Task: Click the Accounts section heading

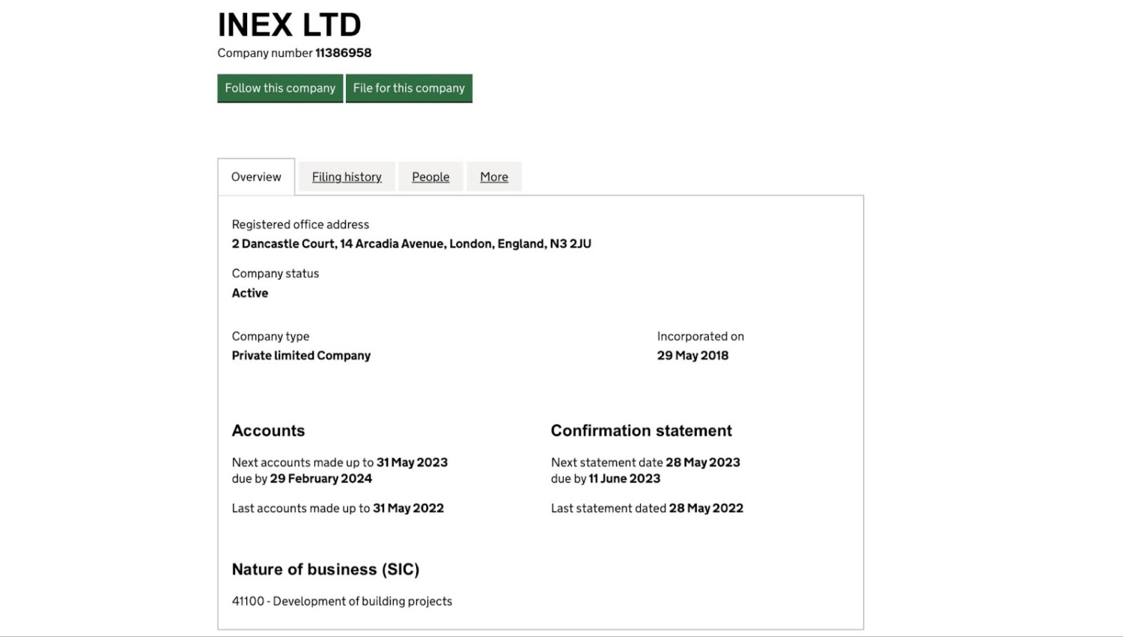Action: click(x=268, y=430)
